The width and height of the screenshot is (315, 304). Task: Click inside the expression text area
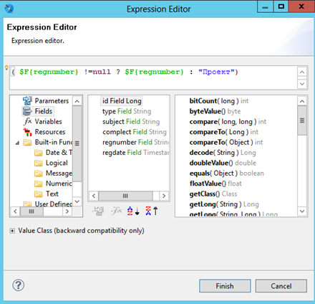tap(153, 78)
